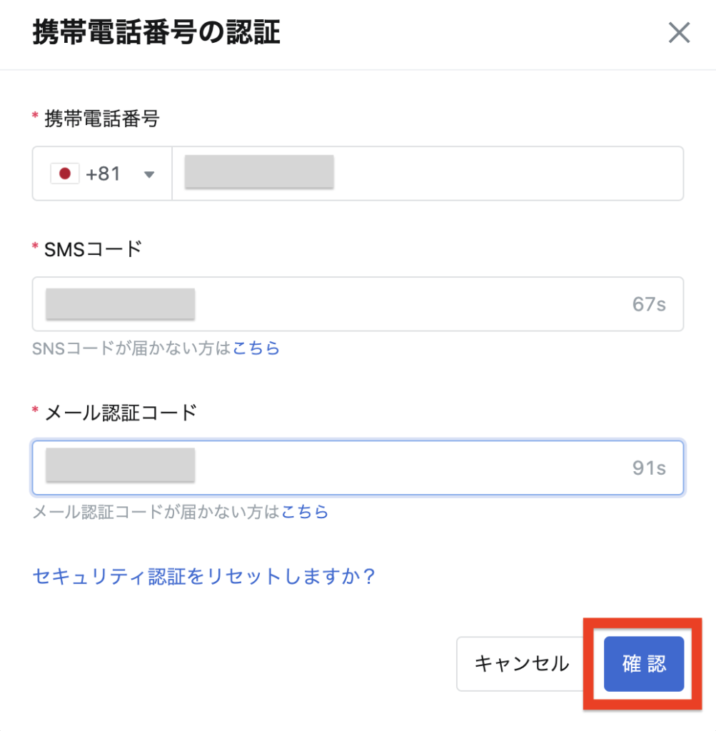Click the dialog title 携帯電話番号の認証

point(156,32)
